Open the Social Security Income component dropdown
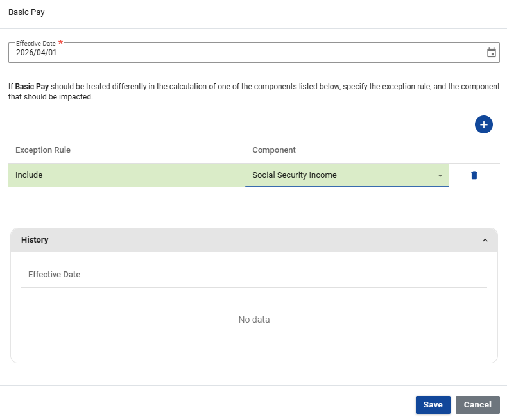Screen dimensions: 507x419 pyautogui.click(x=340, y=175)
